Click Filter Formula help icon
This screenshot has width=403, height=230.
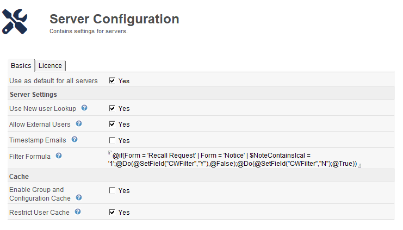[59, 156]
